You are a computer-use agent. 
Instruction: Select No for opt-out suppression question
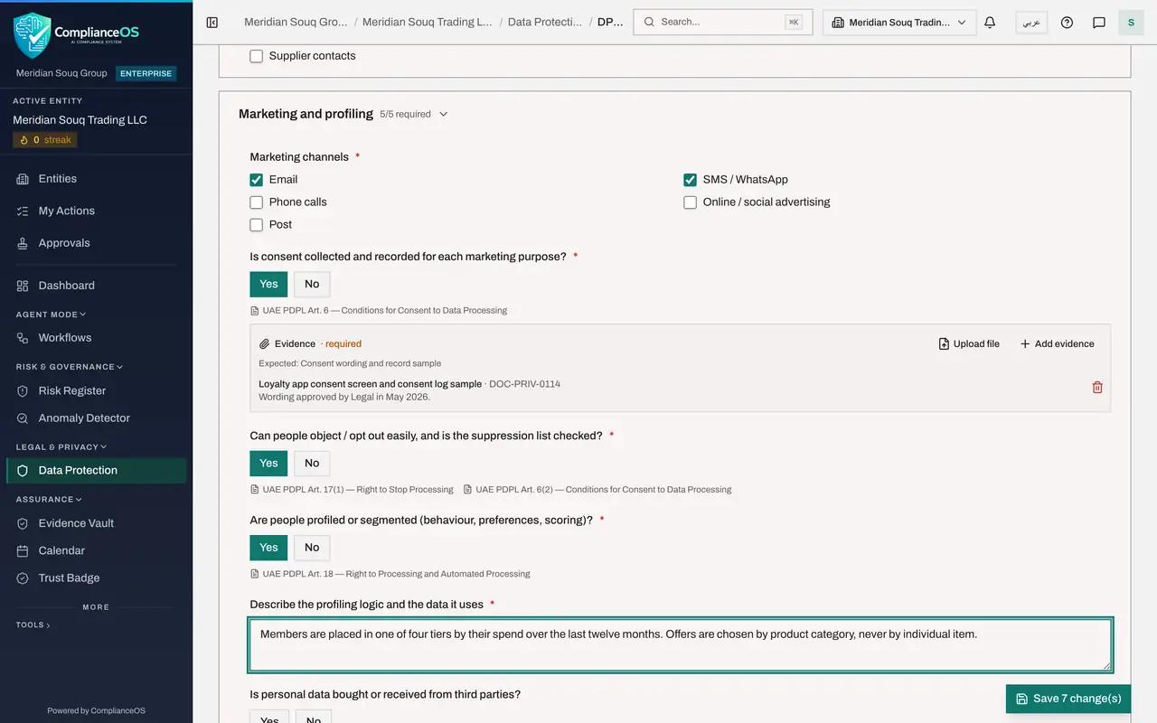coord(312,464)
